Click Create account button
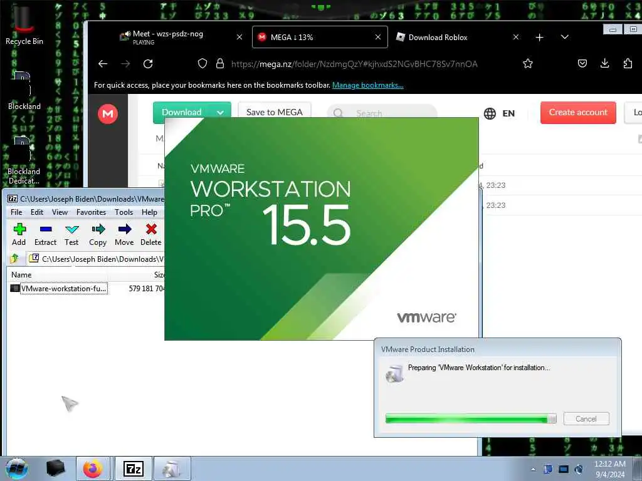This screenshot has height=481, width=642. pyautogui.click(x=578, y=113)
